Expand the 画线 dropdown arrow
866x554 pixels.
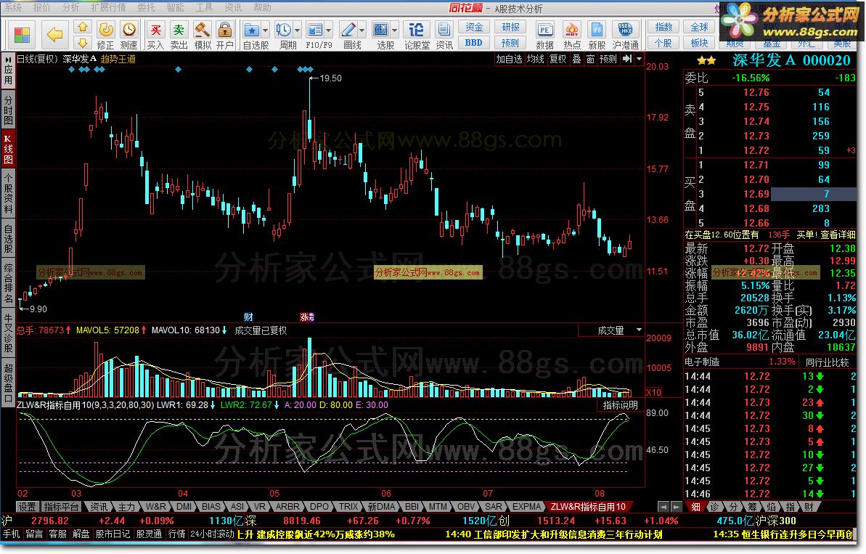tap(362, 29)
